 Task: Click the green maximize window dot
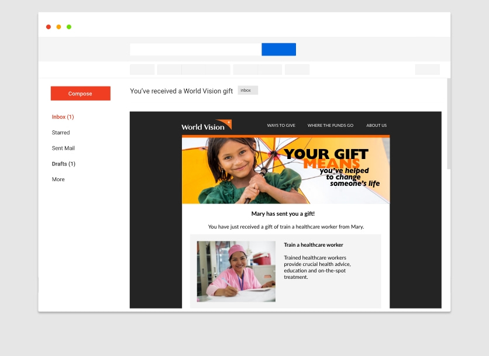[69, 27]
